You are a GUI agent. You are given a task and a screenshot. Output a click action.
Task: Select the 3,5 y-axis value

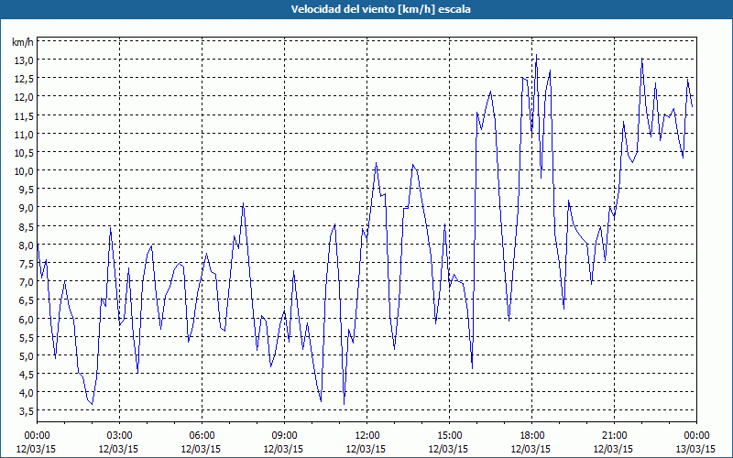(26, 410)
